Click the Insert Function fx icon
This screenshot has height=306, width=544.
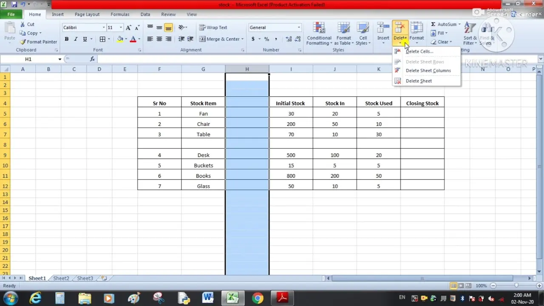point(92,59)
